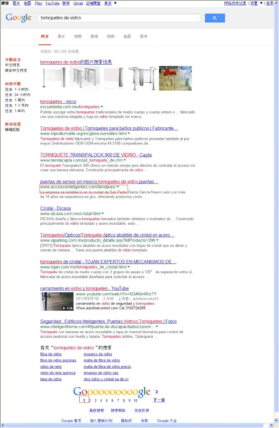
Task: Filter results to 过去 1 年内
Action: point(15,111)
